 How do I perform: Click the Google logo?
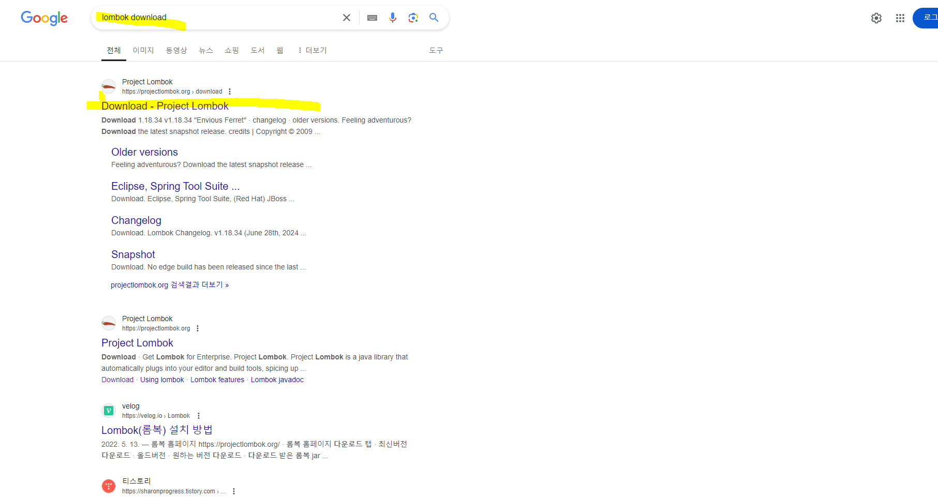pos(44,18)
